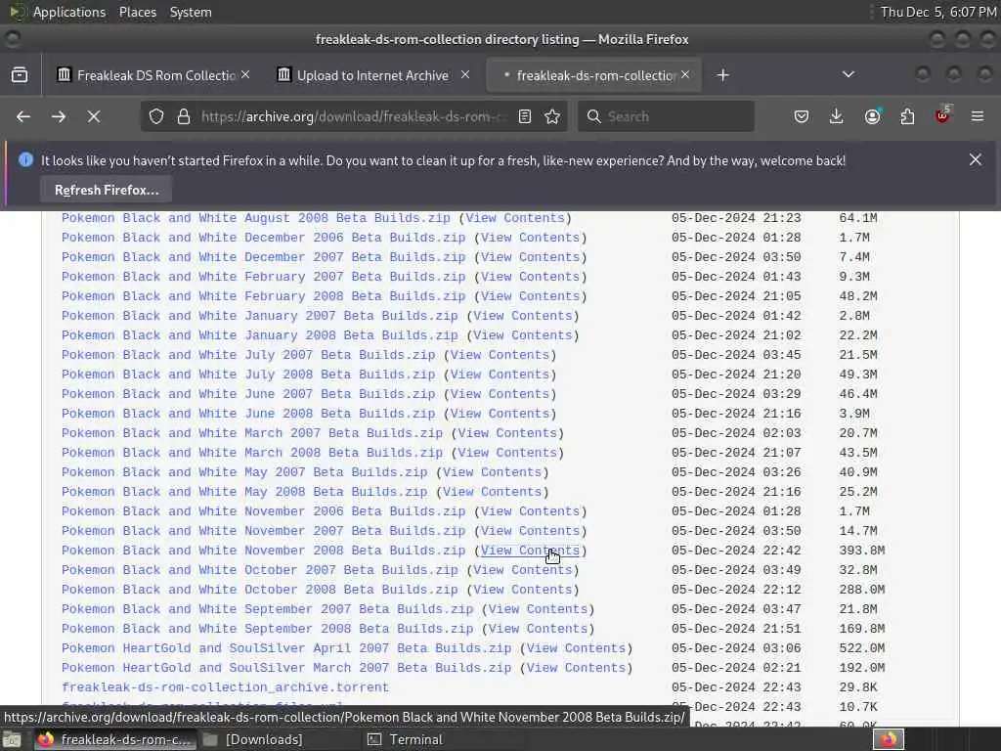View Contents of June 2007 Beta Builds
The image size is (1001, 751).
point(500,394)
